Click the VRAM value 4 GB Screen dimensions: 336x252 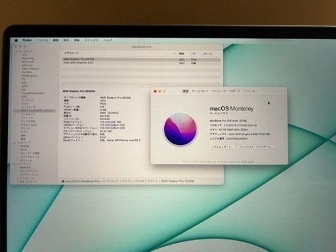103,110
